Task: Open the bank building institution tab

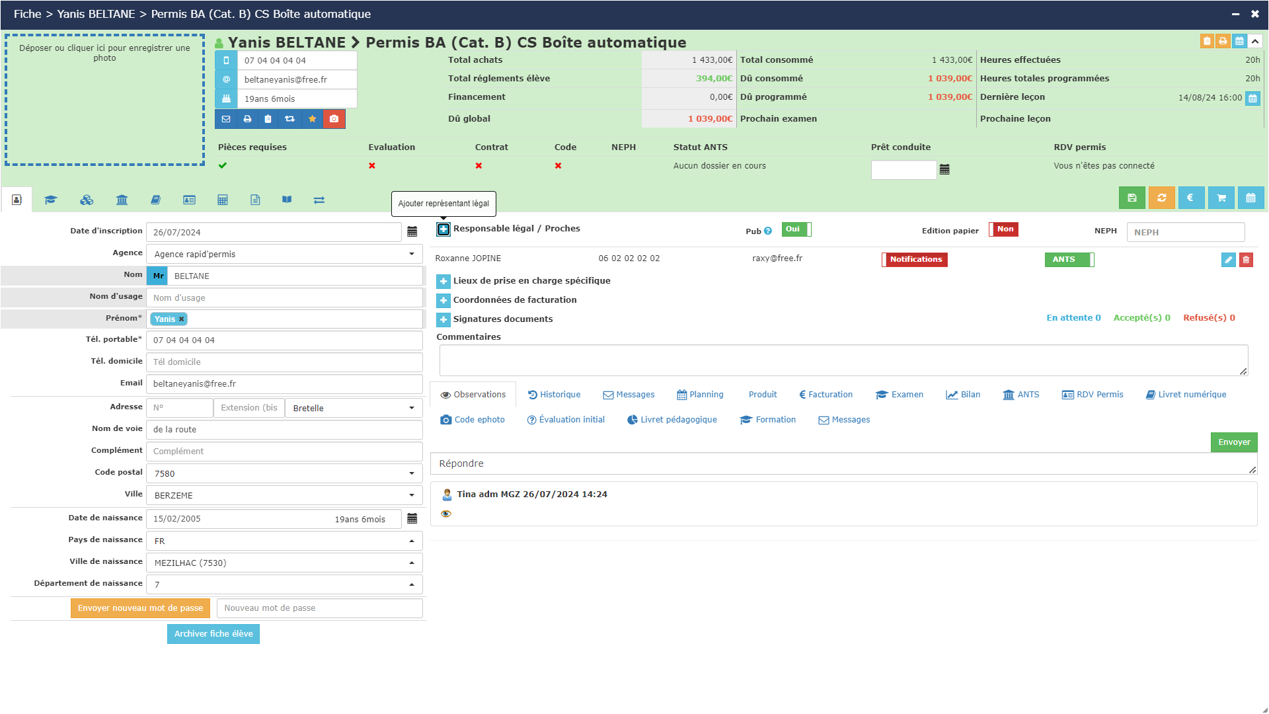Action: pos(122,200)
